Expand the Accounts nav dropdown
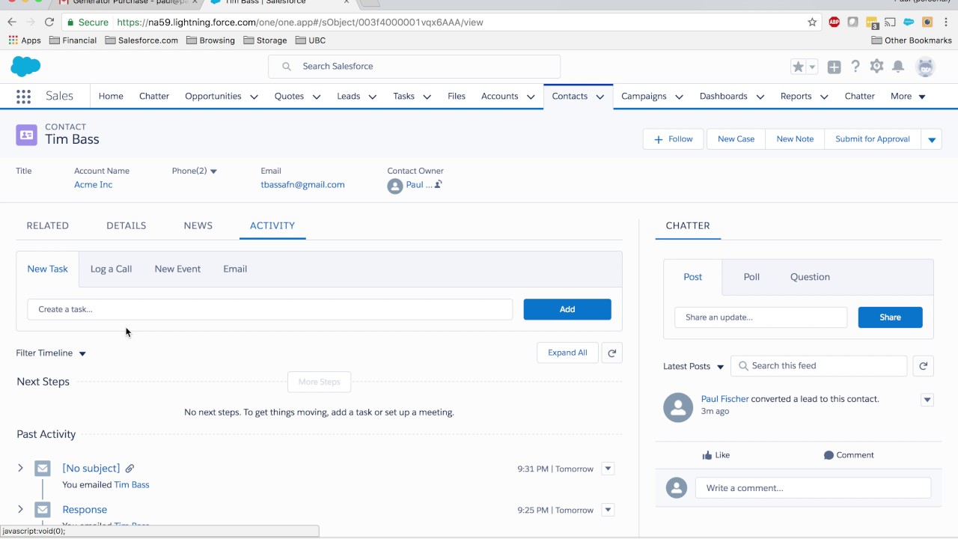The image size is (958, 539). pyautogui.click(x=531, y=97)
